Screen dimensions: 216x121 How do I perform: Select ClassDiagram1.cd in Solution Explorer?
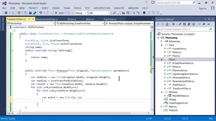coord(178,103)
